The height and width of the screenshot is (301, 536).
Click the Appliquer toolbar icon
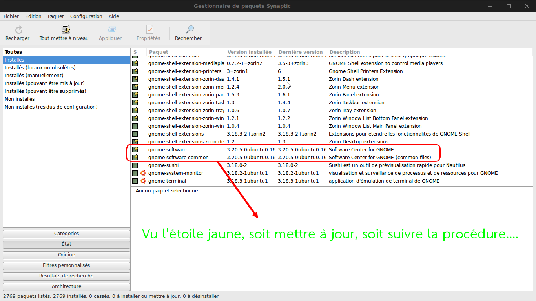coord(111,30)
